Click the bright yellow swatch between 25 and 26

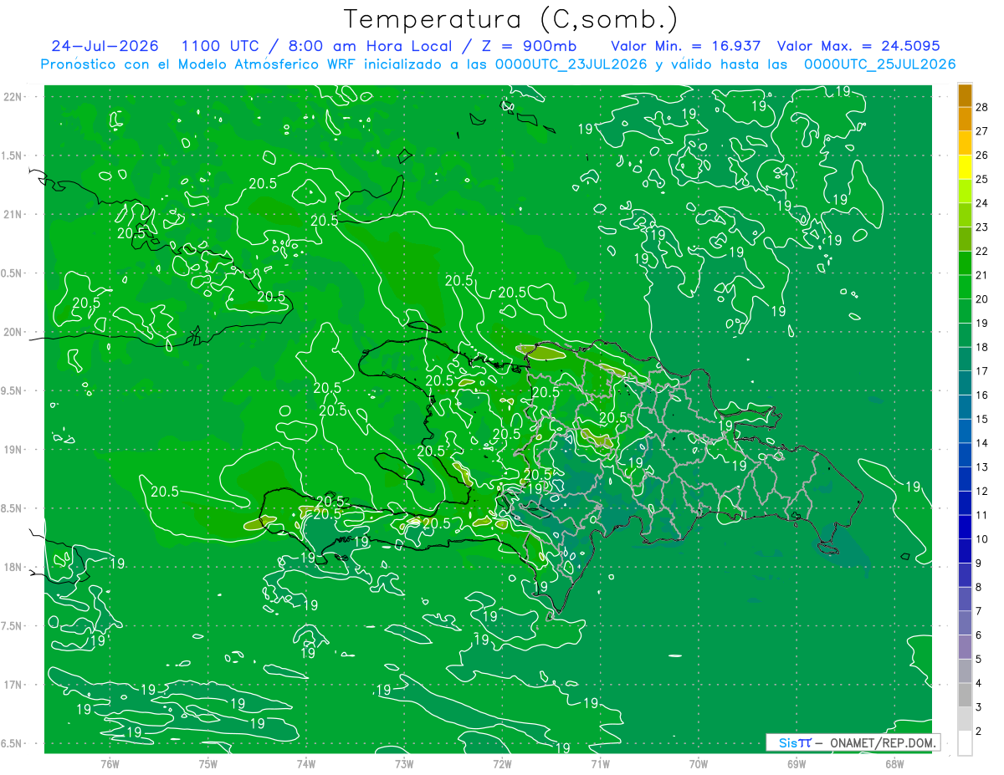[x=965, y=167]
